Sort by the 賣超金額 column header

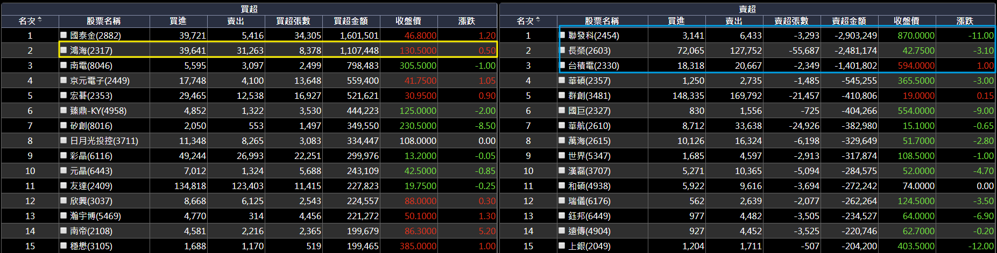(x=849, y=21)
